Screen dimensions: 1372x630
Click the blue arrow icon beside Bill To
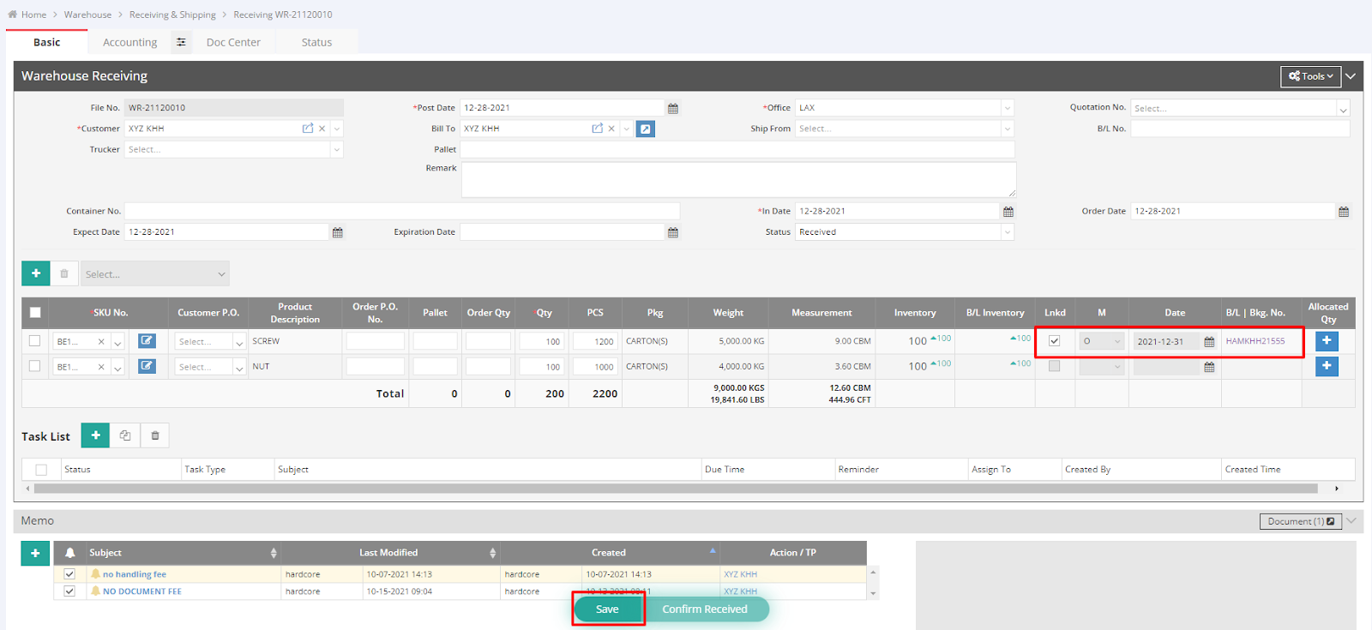646,129
